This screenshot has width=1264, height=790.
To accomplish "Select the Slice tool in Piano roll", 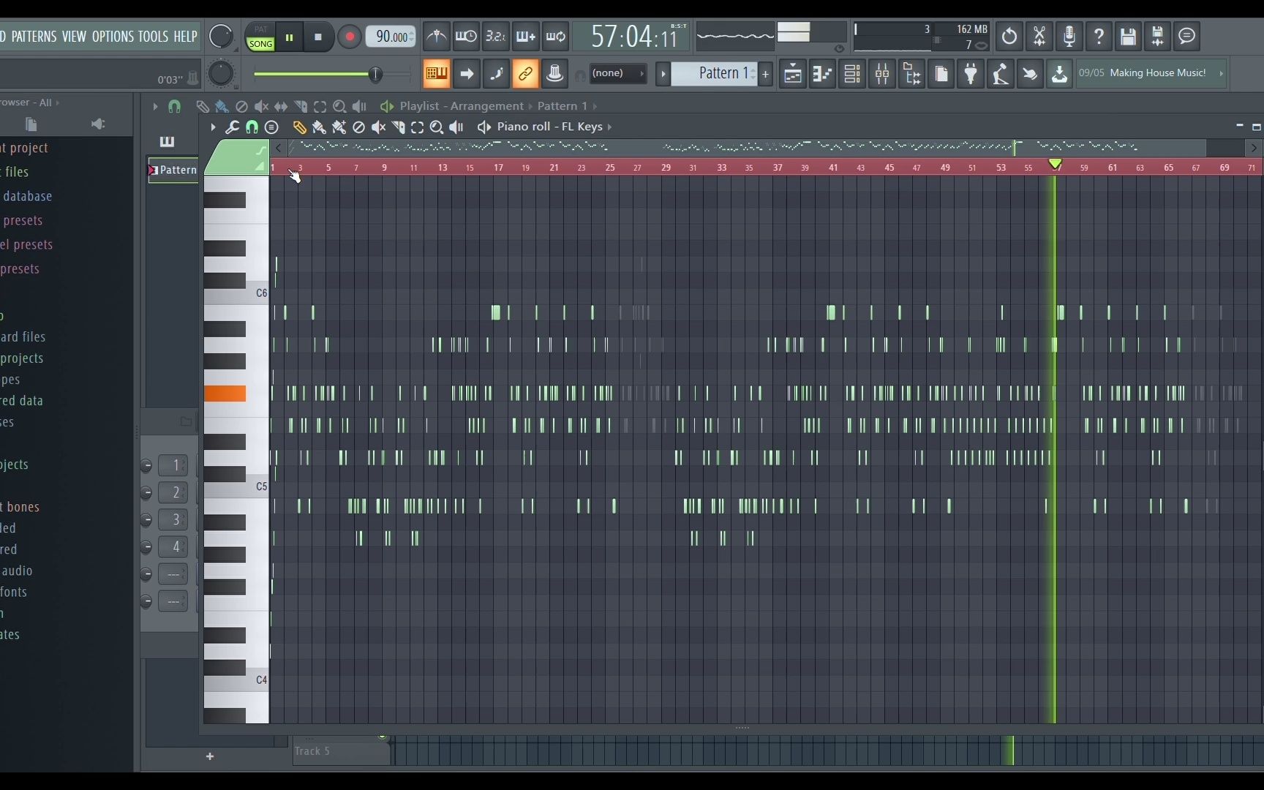I will coord(398,127).
